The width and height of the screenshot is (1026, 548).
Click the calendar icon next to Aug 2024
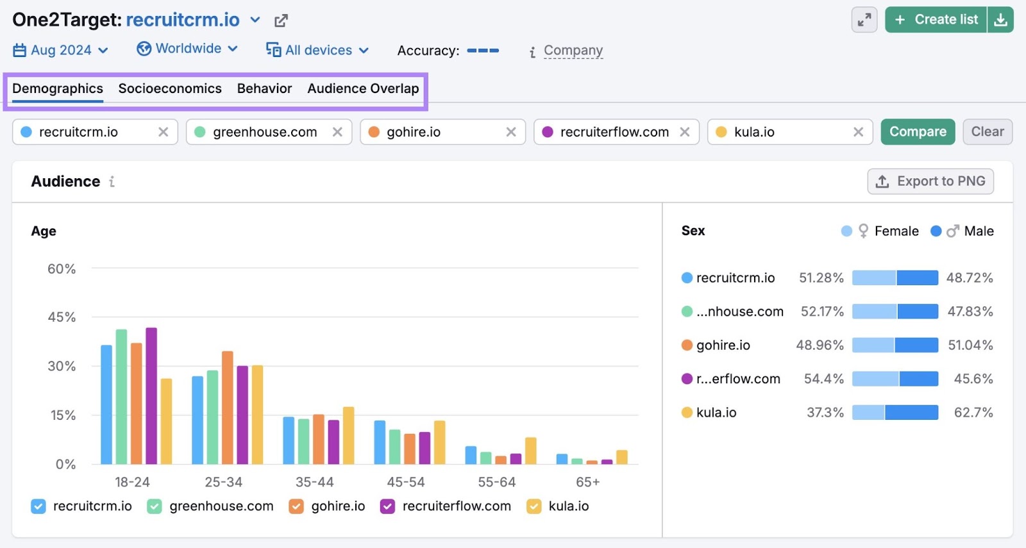20,50
